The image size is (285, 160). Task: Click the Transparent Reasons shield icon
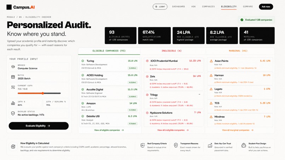(176, 145)
